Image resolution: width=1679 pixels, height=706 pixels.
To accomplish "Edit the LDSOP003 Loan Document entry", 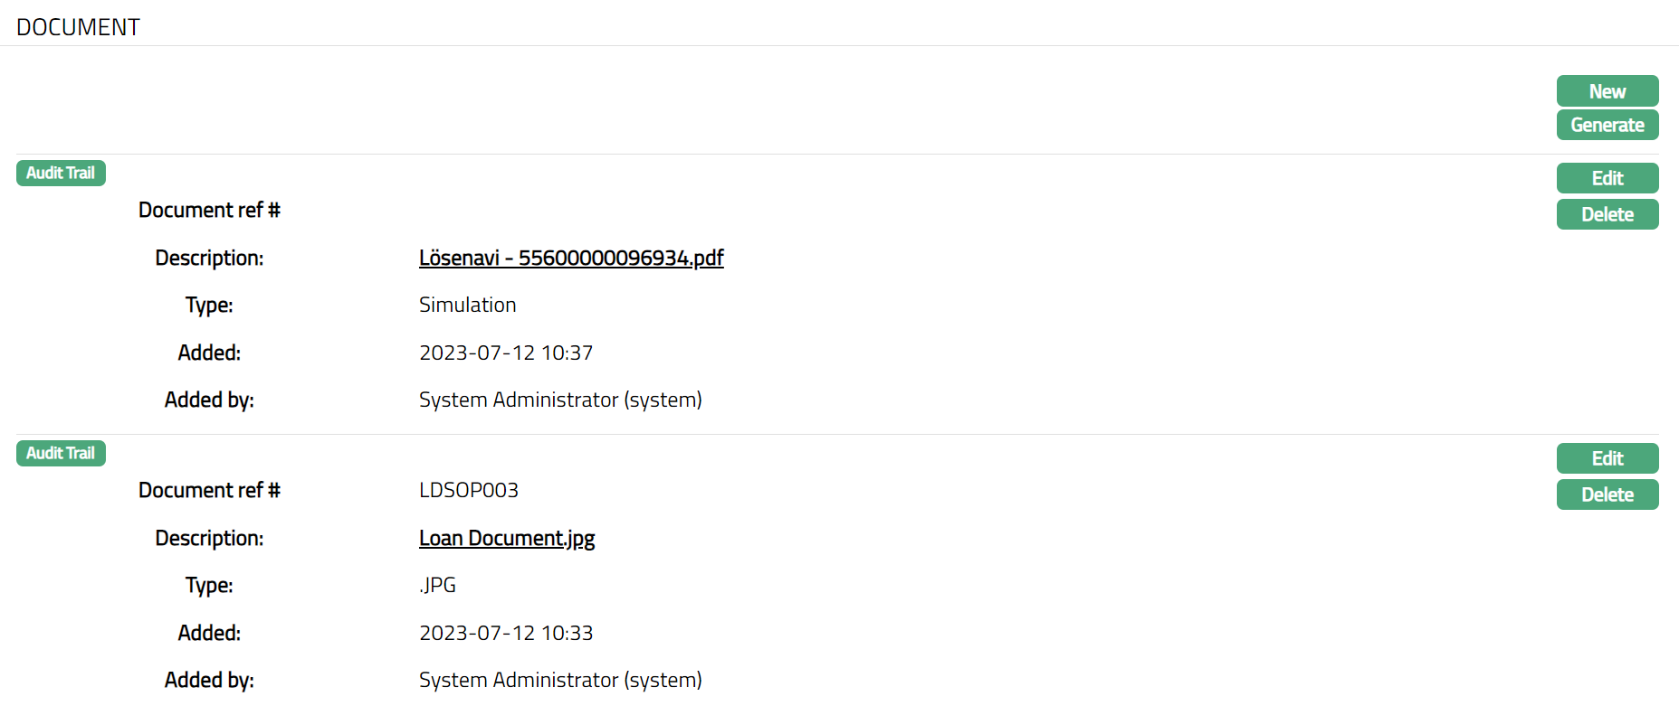I will 1607,458.
